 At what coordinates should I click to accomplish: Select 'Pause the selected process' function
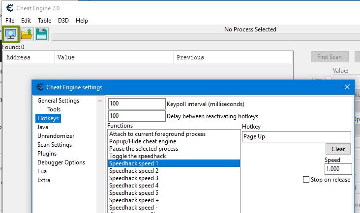pos(174,149)
